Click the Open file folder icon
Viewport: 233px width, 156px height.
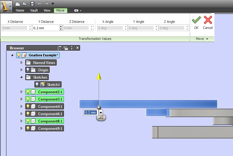click(25, 4)
